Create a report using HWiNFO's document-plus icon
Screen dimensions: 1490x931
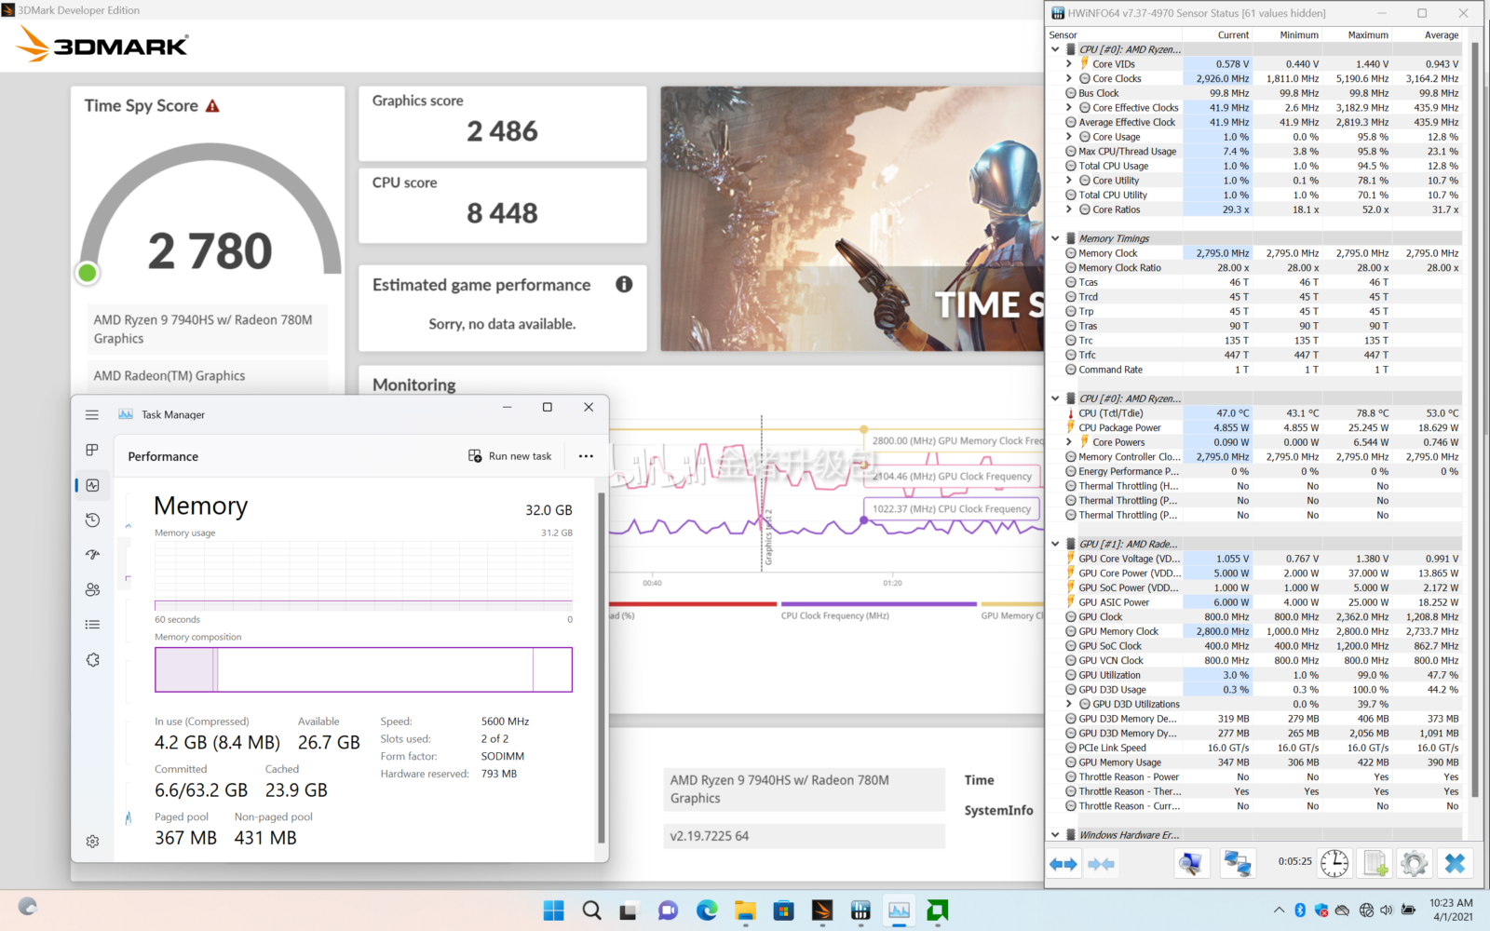pos(1375,862)
